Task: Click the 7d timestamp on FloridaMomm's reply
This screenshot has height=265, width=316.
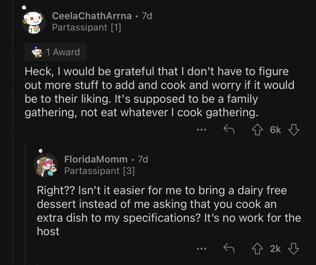Action: [x=143, y=159]
